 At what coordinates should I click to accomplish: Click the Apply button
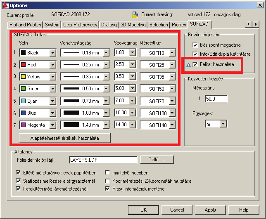[210, 210]
